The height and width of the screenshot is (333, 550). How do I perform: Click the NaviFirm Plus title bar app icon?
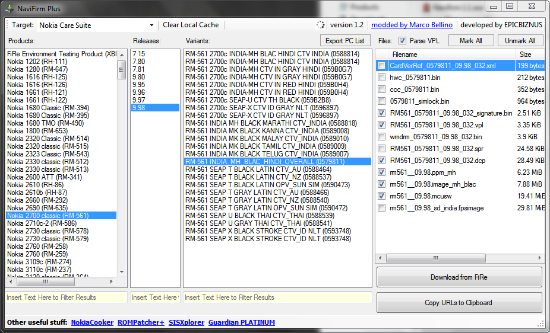pyautogui.click(x=10, y=9)
